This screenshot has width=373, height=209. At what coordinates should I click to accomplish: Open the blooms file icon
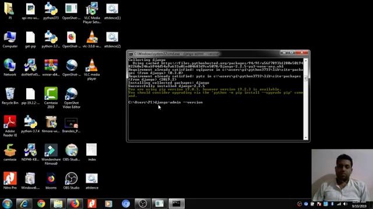pyautogui.click(x=51, y=181)
